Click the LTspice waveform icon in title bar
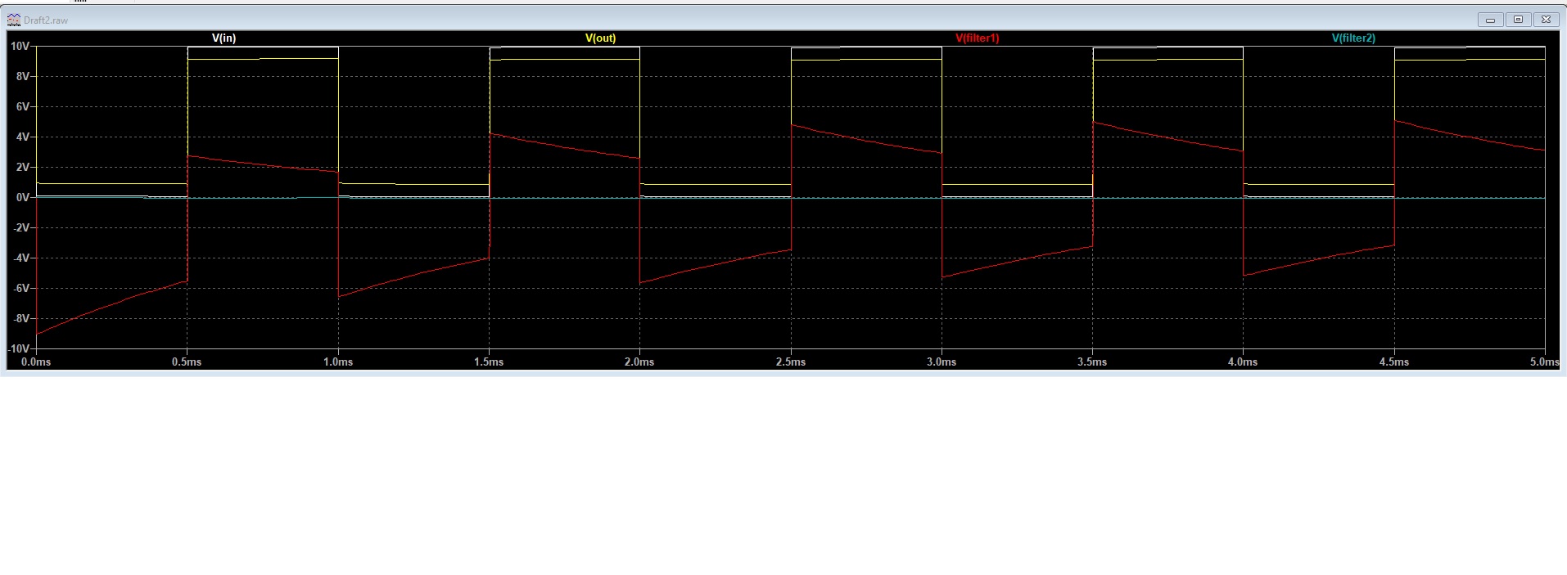Image resolution: width=1567 pixels, height=575 pixels. [14, 20]
